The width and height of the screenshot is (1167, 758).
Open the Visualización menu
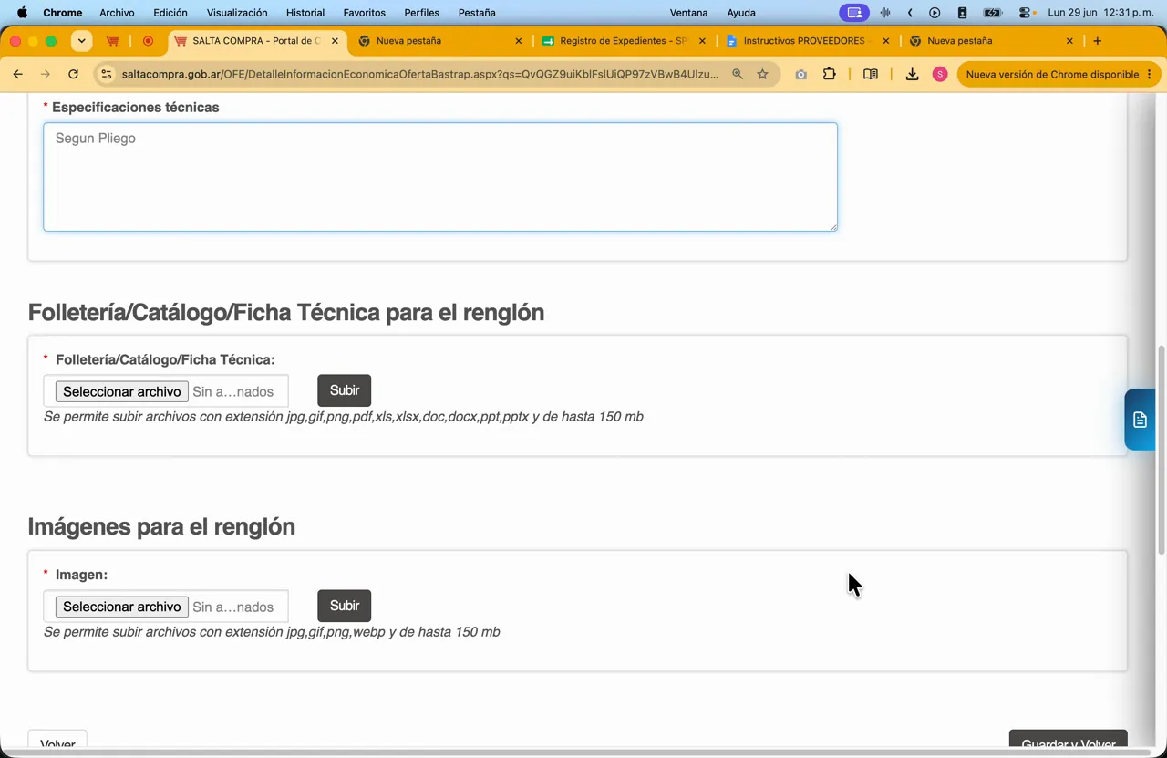237,13
